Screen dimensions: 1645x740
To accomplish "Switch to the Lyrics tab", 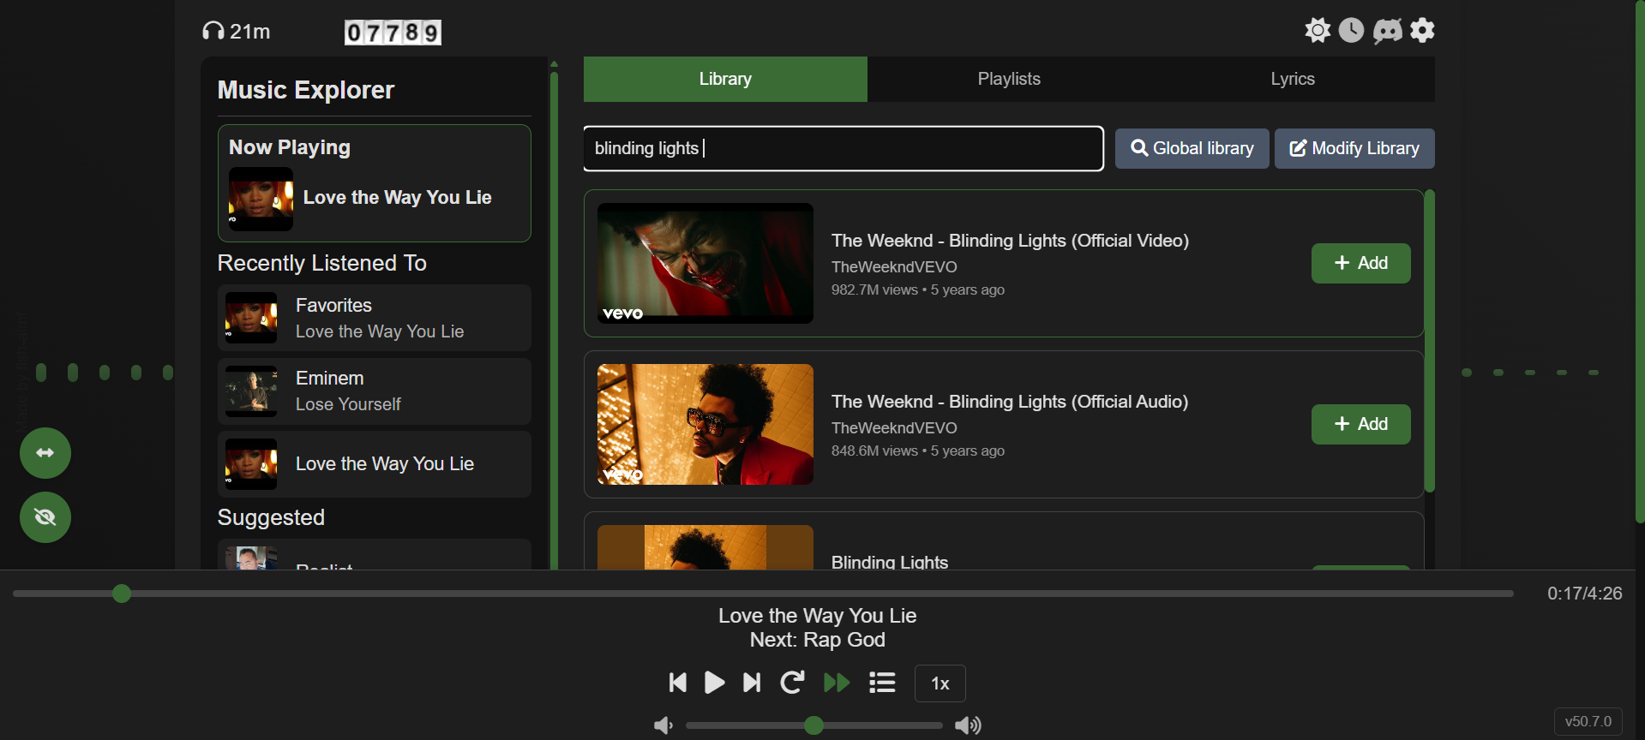I will [1293, 79].
